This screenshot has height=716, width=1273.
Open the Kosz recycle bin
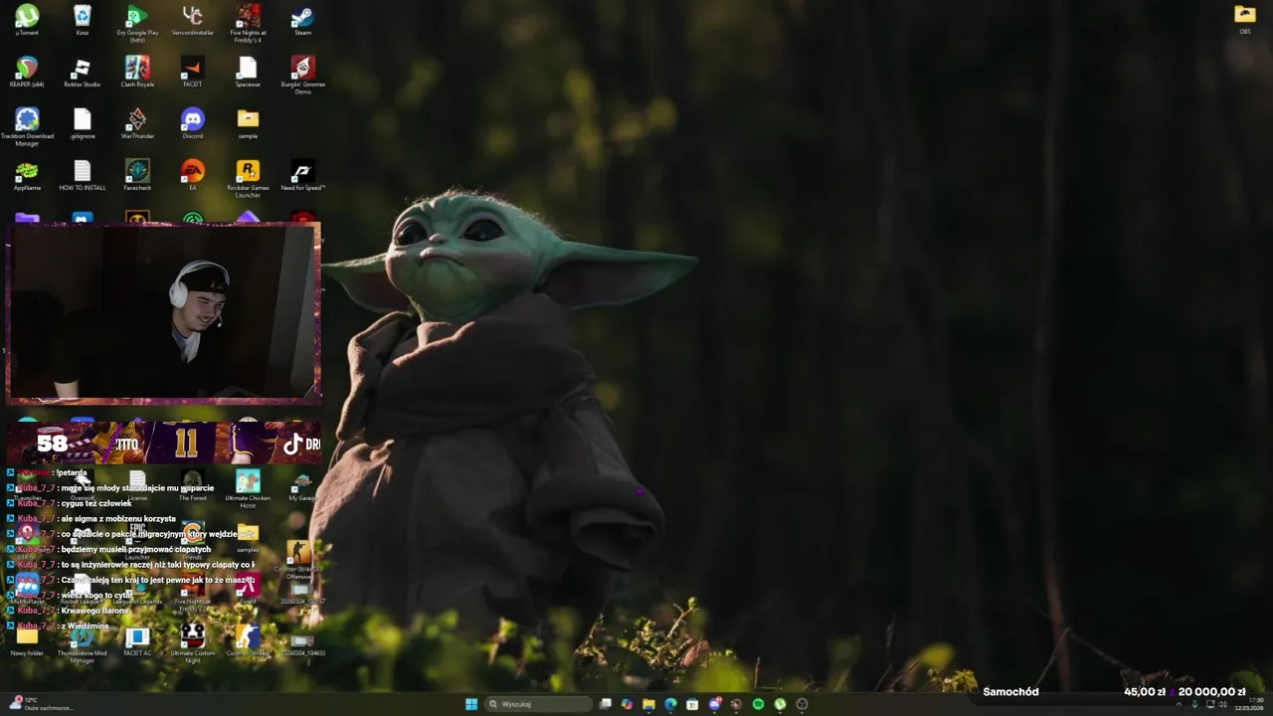tap(83, 20)
